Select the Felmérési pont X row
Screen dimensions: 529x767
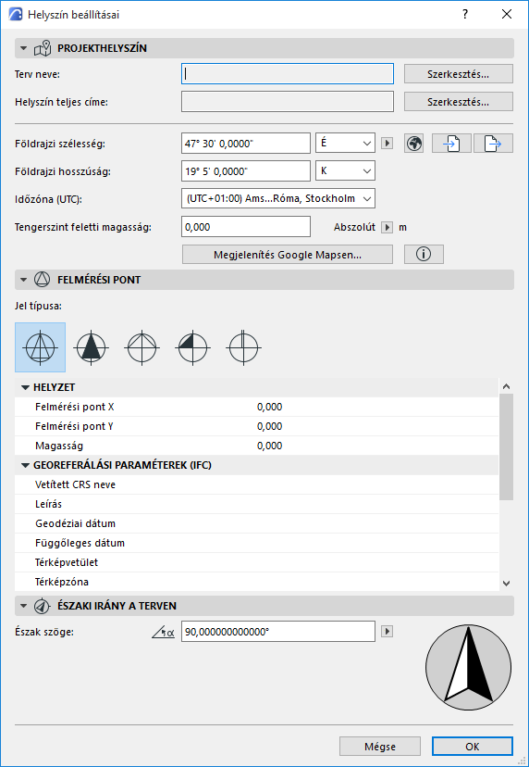coord(257,407)
